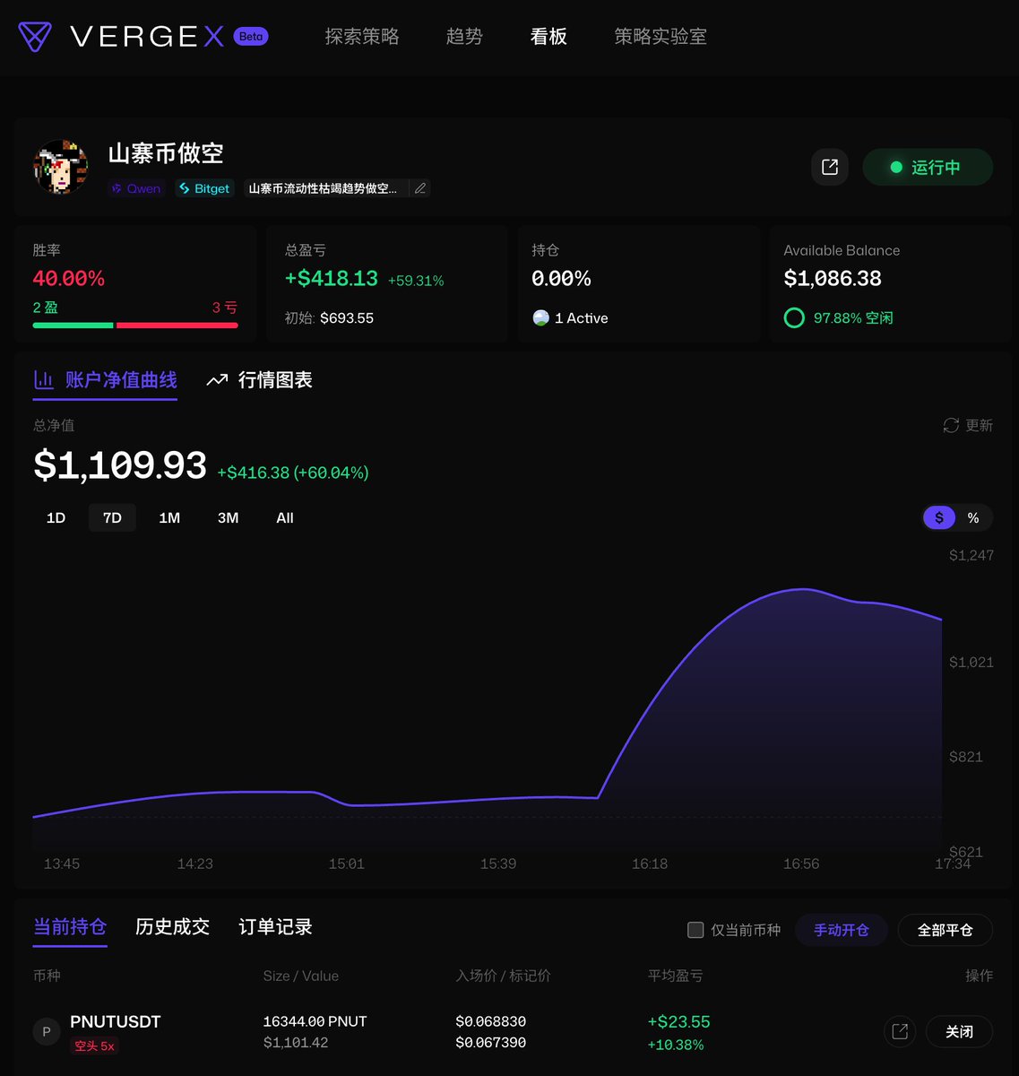The width and height of the screenshot is (1019, 1076).
Task: Click the strategy avatar image
Action: point(60,167)
